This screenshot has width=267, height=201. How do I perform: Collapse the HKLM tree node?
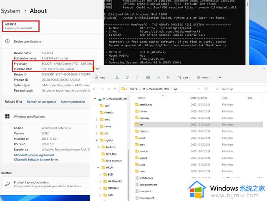pyautogui.click(x=98, y=168)
